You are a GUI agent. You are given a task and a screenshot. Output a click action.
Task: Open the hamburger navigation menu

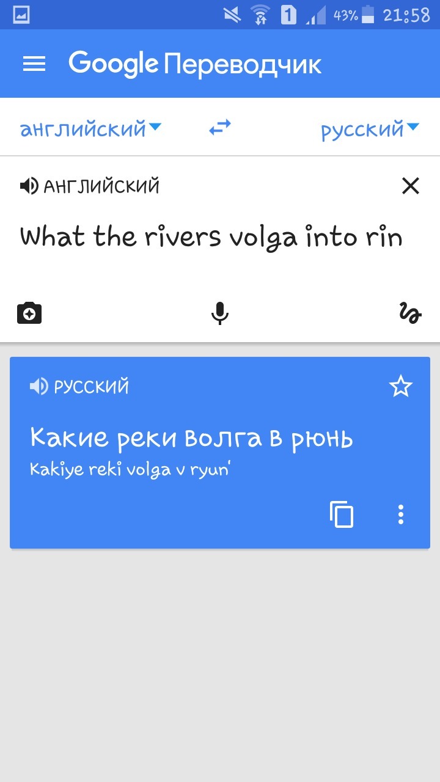(x=34, y=64)
